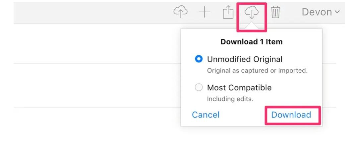
Task: Cancel the download popup
Action: coord(206,115)
